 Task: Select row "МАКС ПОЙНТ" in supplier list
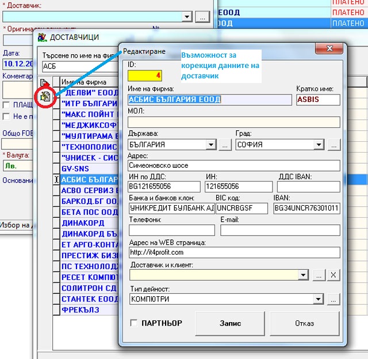click(90, 114)
